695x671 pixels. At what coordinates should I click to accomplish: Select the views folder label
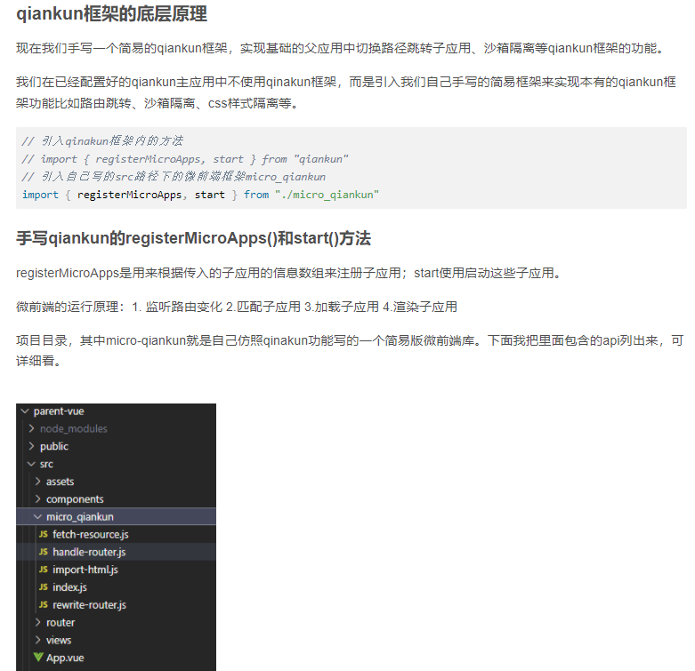click(x=59, y=640)
